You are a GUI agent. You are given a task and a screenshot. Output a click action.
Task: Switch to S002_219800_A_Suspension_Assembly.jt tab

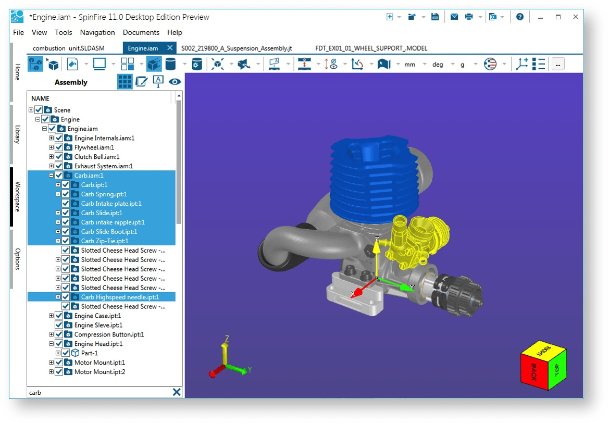(237, 48)
